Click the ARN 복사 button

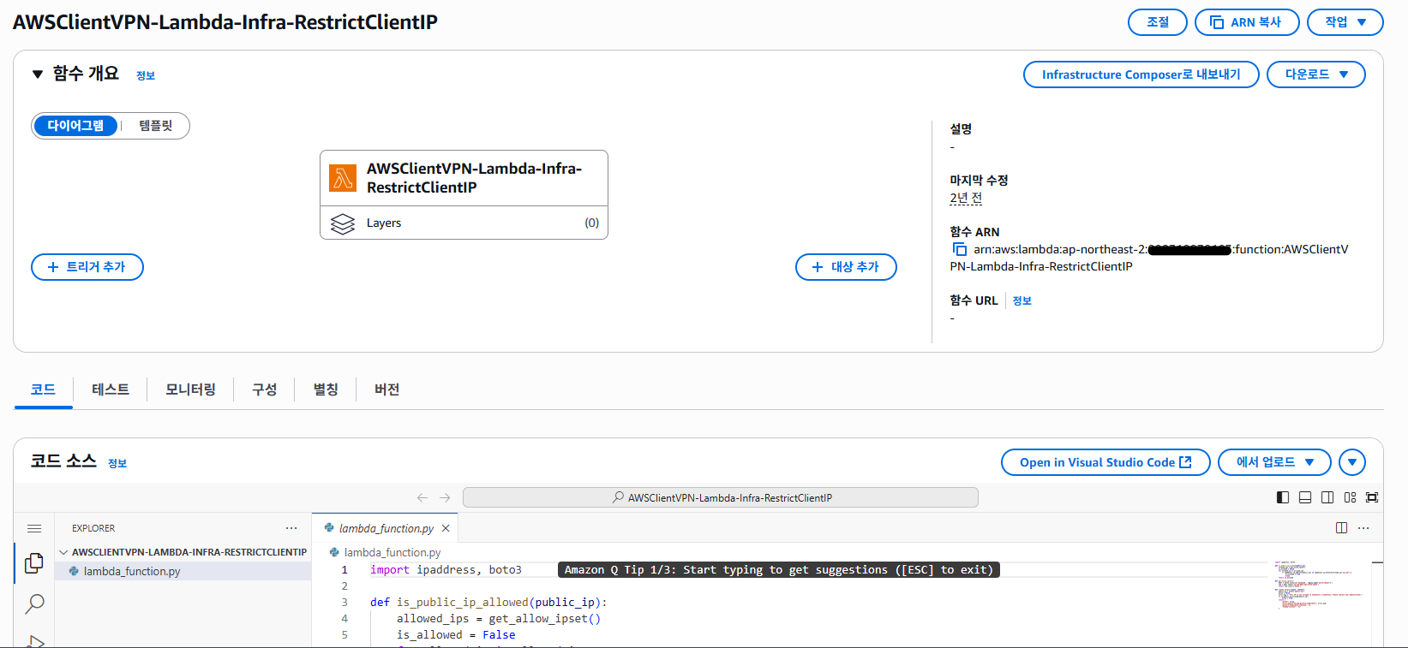[x=1247, y=22]
